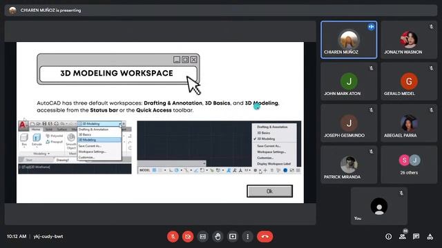Choose highlighted 3D Modeling in Quick Access dropdown list
This screenshot has width=442, height=248.
click(x=99, y=140)
